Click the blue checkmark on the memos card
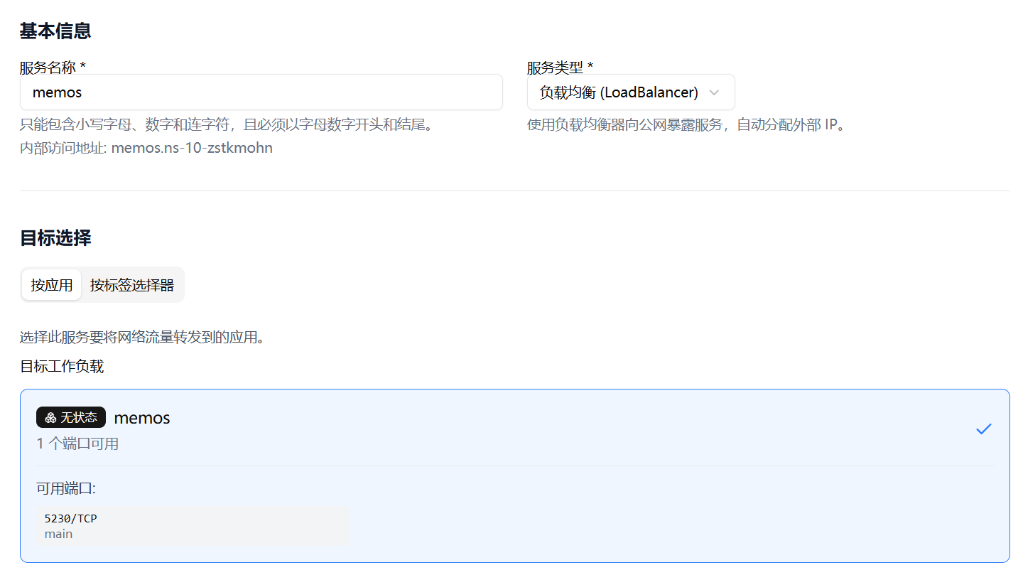 click(x=983, y=429)
